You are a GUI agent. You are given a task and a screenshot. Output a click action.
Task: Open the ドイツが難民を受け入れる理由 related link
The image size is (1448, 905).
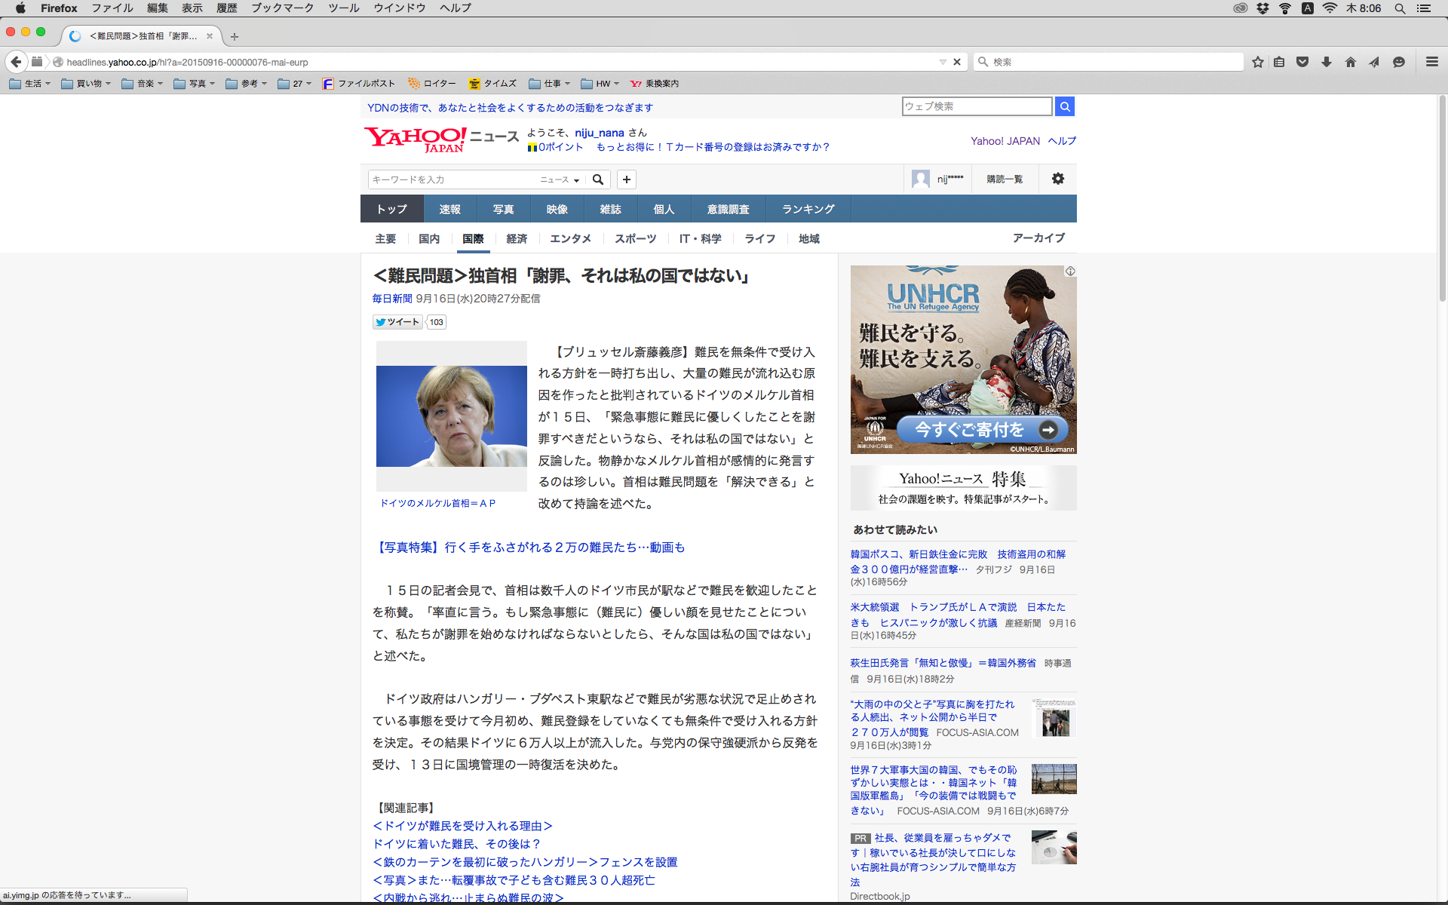pos(462,826)
